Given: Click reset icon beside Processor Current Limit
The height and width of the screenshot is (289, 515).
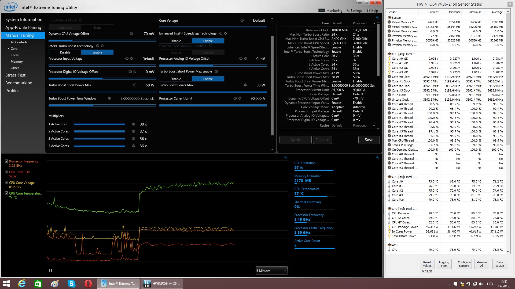Looking at the screenshot, I should (240, 98).
